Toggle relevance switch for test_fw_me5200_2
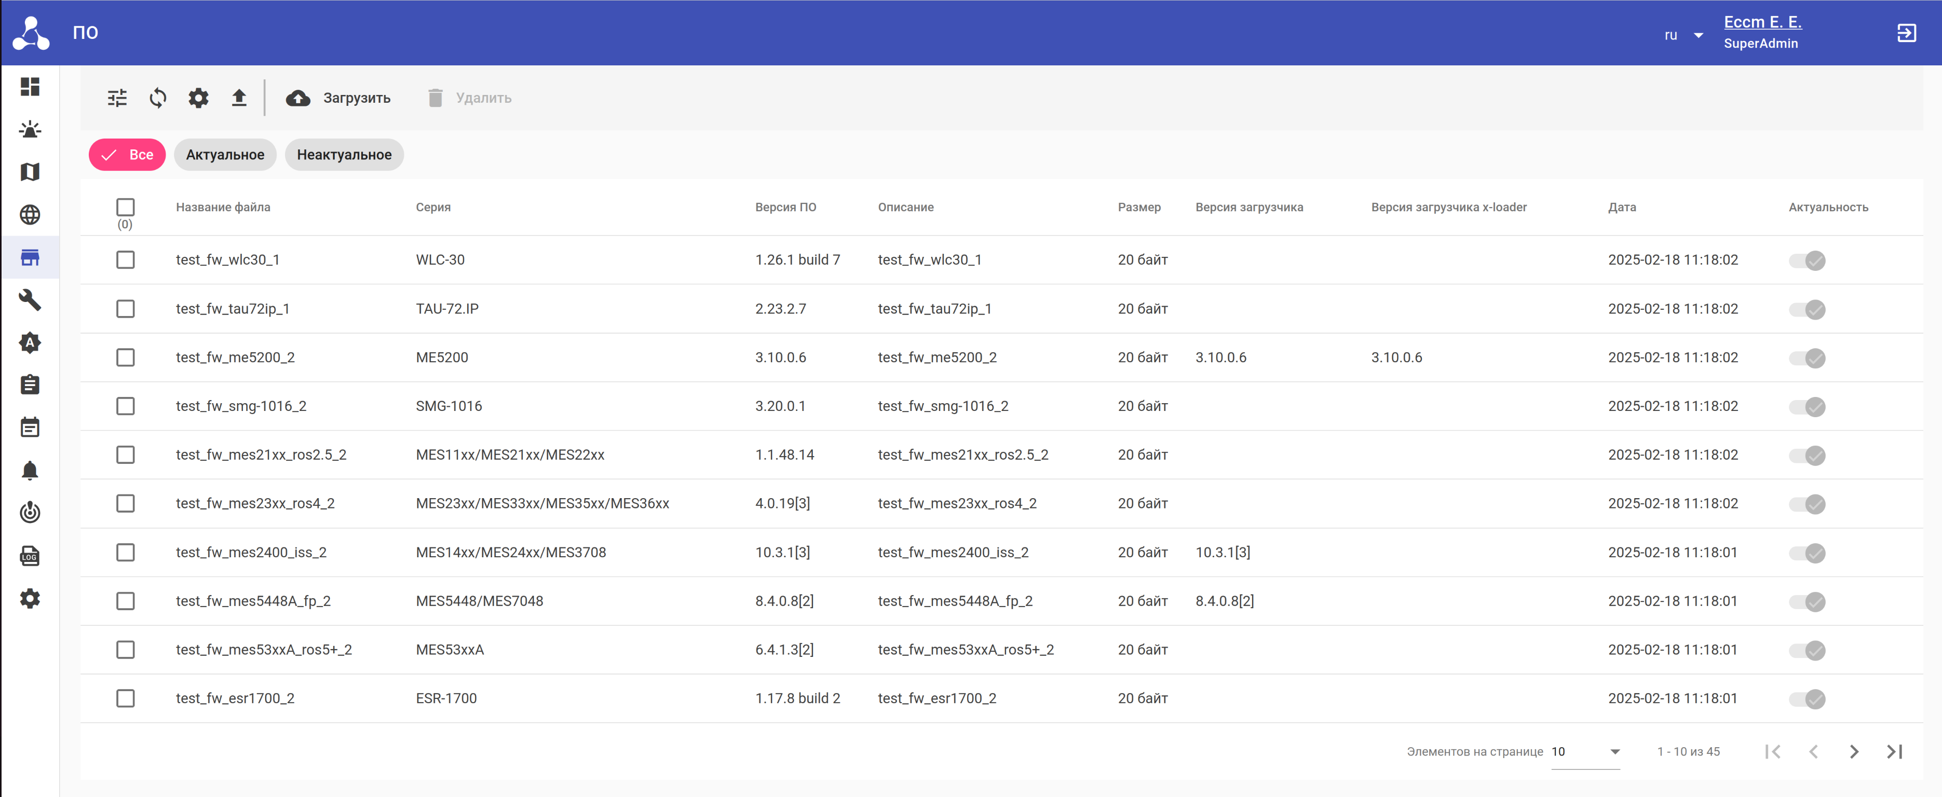 (1807, 358)
